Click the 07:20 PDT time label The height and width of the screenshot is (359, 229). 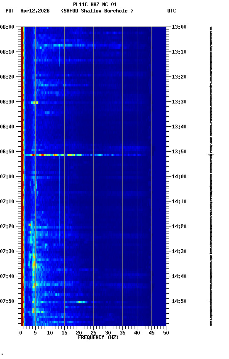click(x=7, y=226)
